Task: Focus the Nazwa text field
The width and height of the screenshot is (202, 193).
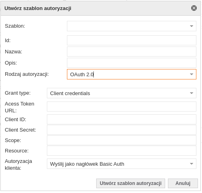Action: 131,51
